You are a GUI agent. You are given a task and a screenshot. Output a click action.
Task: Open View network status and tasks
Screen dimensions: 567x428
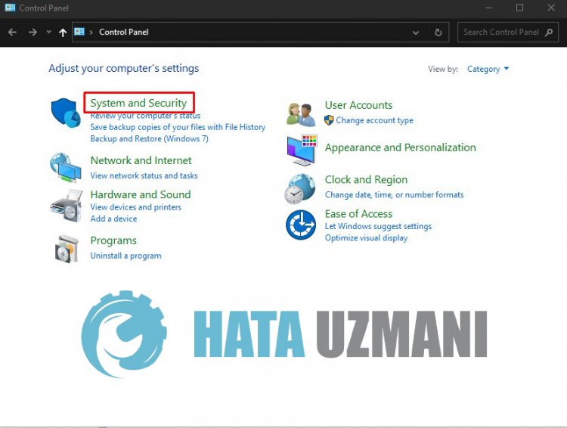[144, 175]
